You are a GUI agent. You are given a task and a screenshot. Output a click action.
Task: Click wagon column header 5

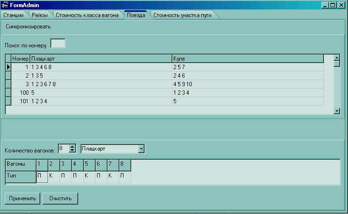[89, 165]
